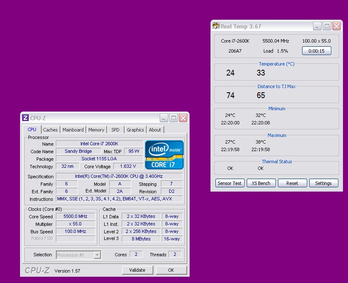The image size is (348, 283).
Task: Open Real Temp Settings
Action: click(x=323, y=183)
